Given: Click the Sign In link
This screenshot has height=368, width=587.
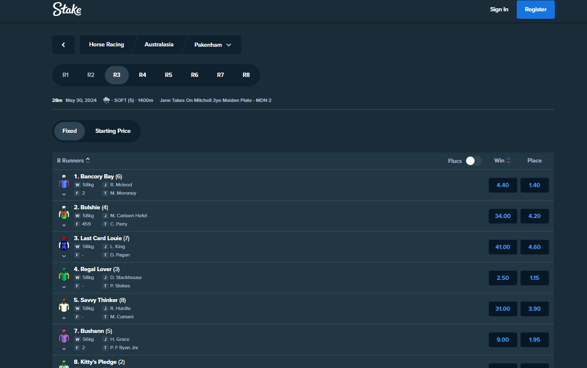Looking at the screenshot, I should [x=499, y=9].
